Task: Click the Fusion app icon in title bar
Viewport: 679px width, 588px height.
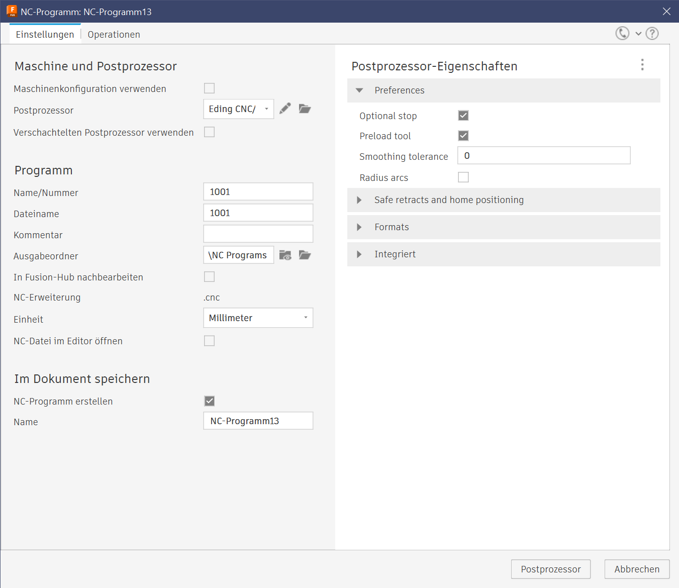Action: point(12,11)
